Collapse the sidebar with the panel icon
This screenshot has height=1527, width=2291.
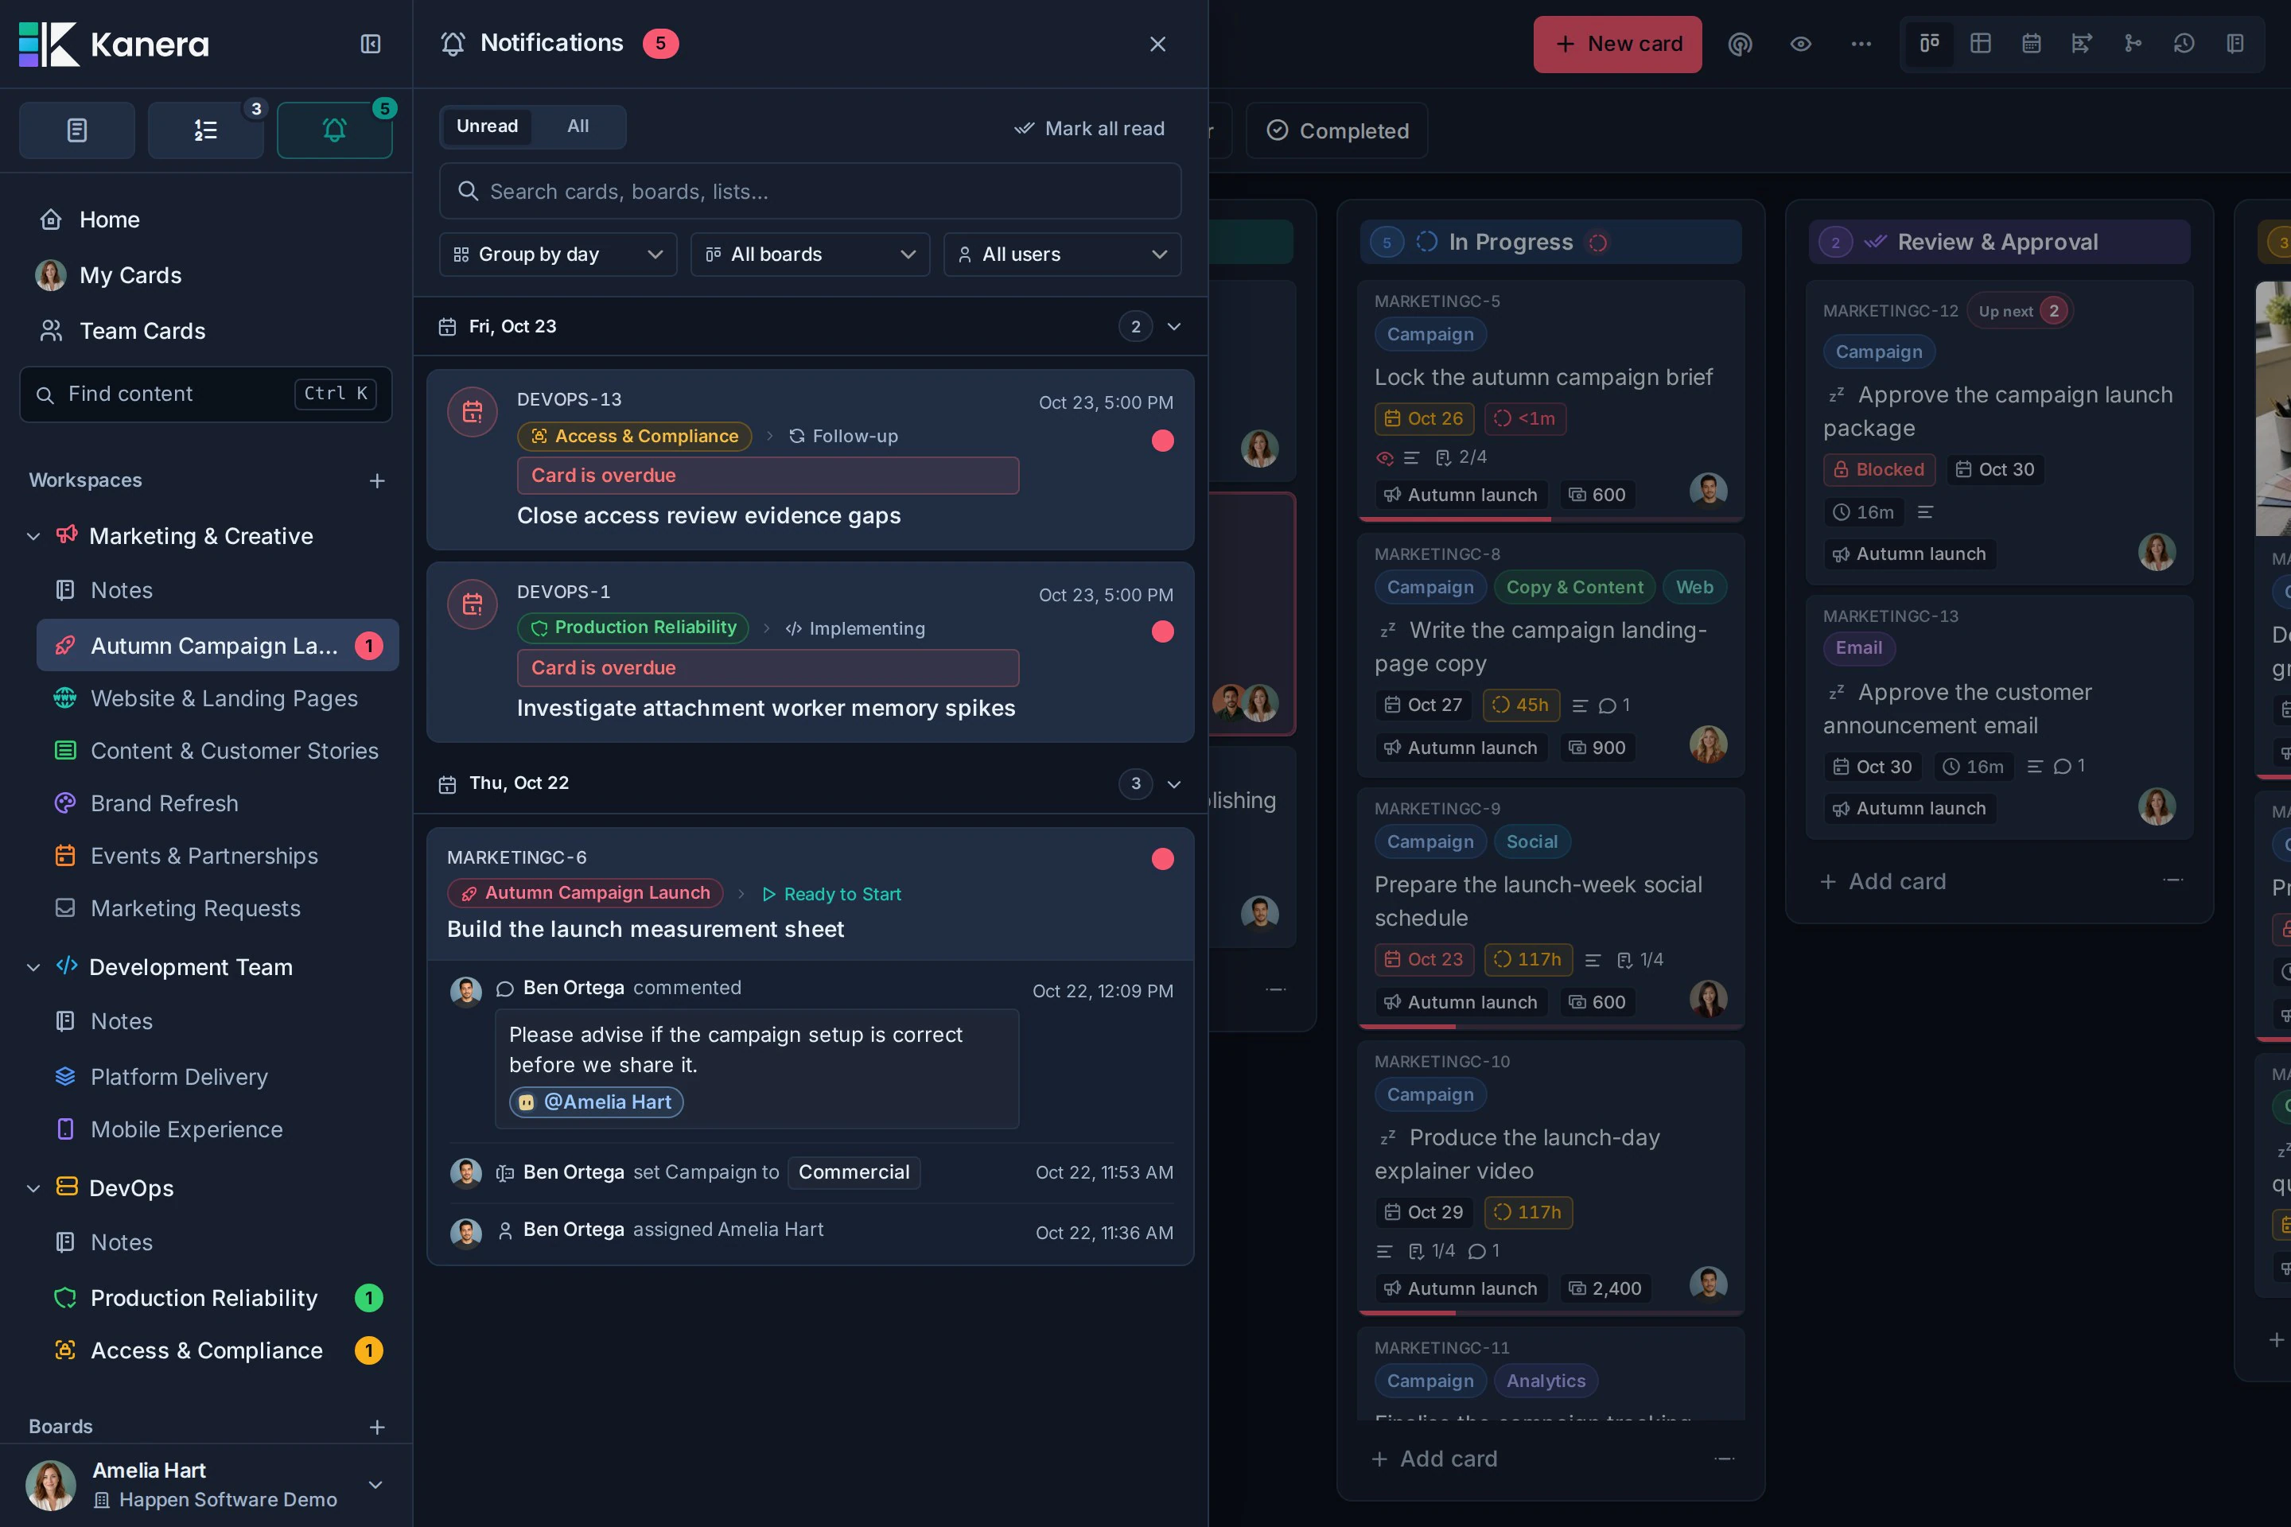370,44
